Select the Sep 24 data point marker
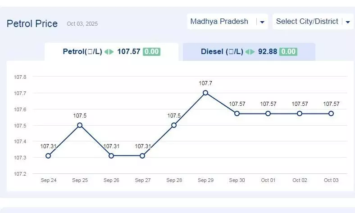The height and width of the screenshot is (213, 355). pos(48,156)
